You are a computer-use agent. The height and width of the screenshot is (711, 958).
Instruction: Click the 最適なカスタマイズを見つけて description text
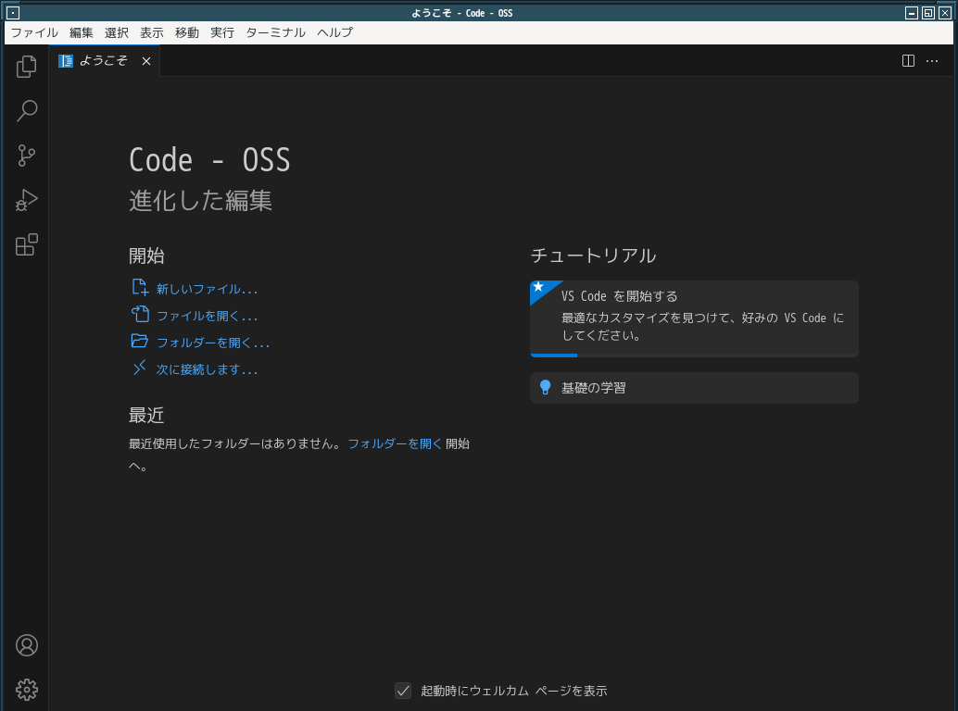(x=702, y=327)
